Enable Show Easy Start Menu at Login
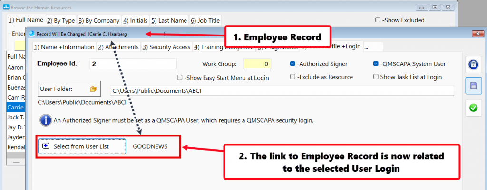The height and width of the screenshot is (190, 487). pyautogui.click(x=180, y=77)
